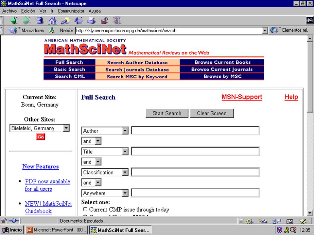Reload the page with the Reload icon

[40, 21]
